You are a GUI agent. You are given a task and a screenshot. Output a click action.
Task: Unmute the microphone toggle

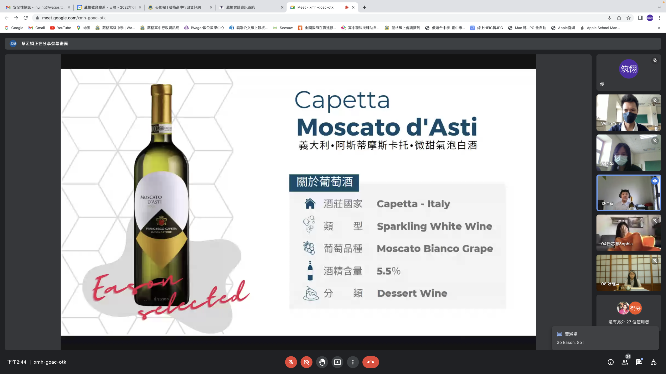291,362
